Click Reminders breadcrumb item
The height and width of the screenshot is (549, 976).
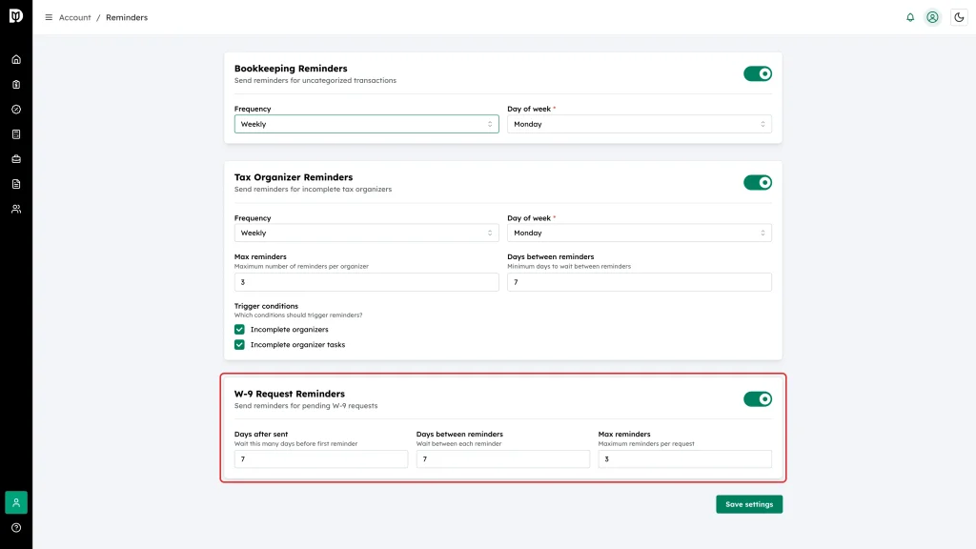point(127,17)
